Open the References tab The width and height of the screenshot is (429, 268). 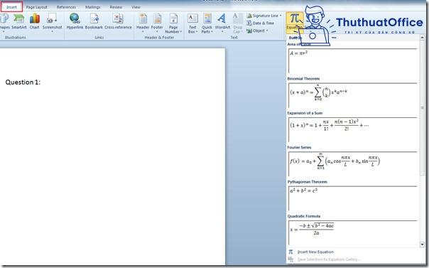(66, 7)
